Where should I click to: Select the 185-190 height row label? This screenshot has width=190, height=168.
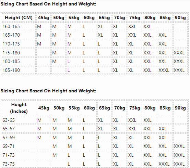click(x=11, y=70)
